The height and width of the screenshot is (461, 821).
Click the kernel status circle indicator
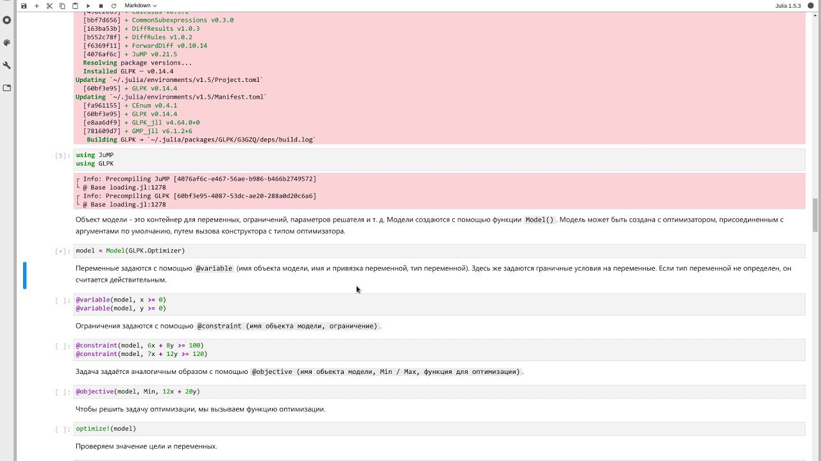click(809, 6)
